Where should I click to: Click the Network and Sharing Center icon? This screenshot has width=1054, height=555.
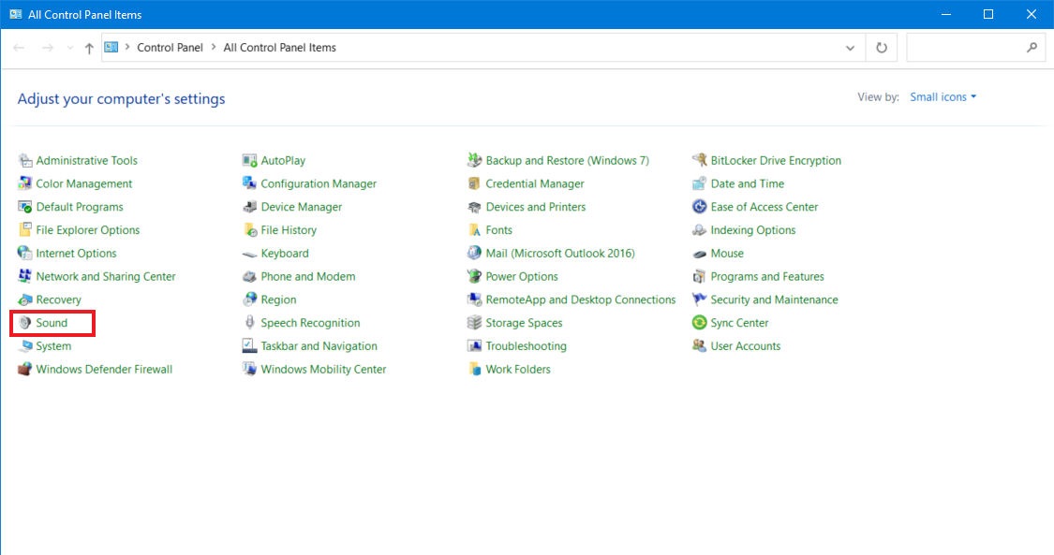click(25, 276)
